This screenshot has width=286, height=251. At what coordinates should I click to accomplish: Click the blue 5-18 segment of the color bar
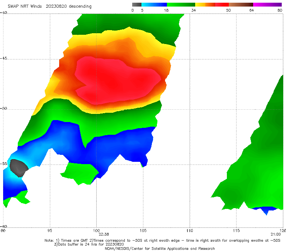[154, 5]
